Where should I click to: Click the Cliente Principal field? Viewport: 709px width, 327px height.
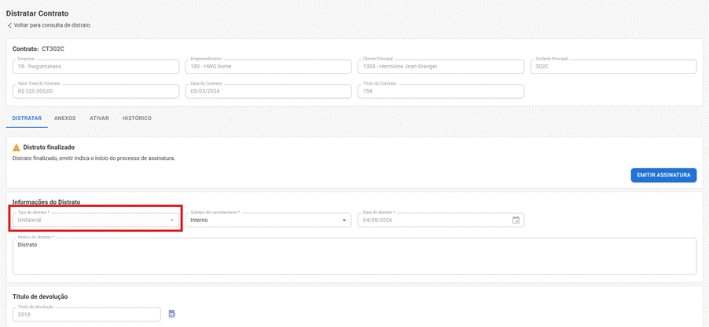pyautogui.click(x=441, y=67)
